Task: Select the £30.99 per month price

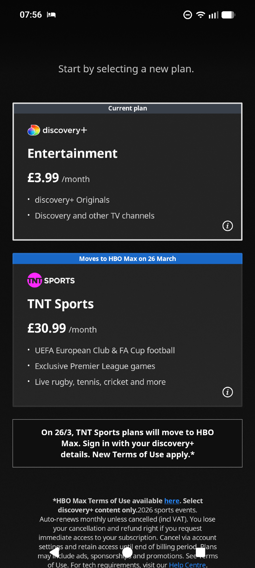Action: pos(62,329)
